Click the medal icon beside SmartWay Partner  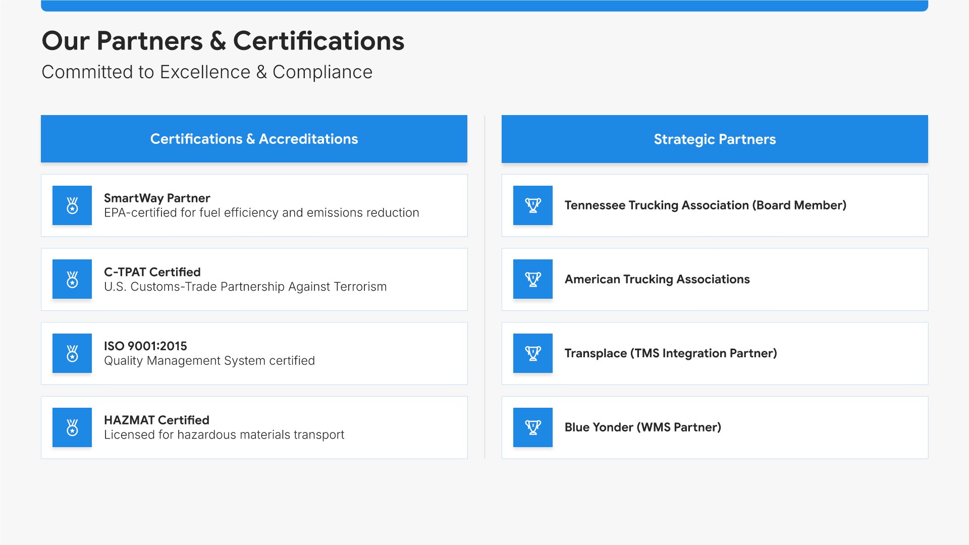(x=72, y=205)
